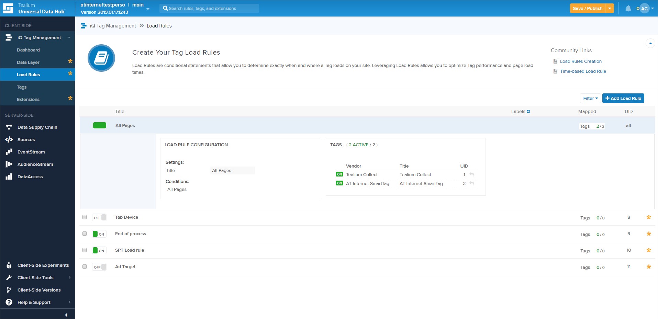Collapse the left sidebar with arrow

66,315
